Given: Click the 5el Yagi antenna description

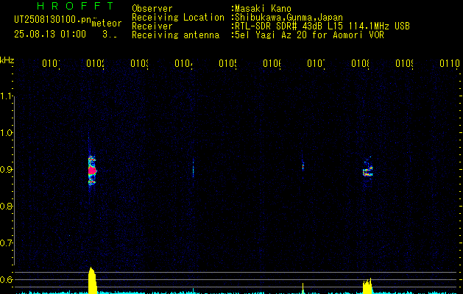Looking at the screenshot, I should coord(309,35).
